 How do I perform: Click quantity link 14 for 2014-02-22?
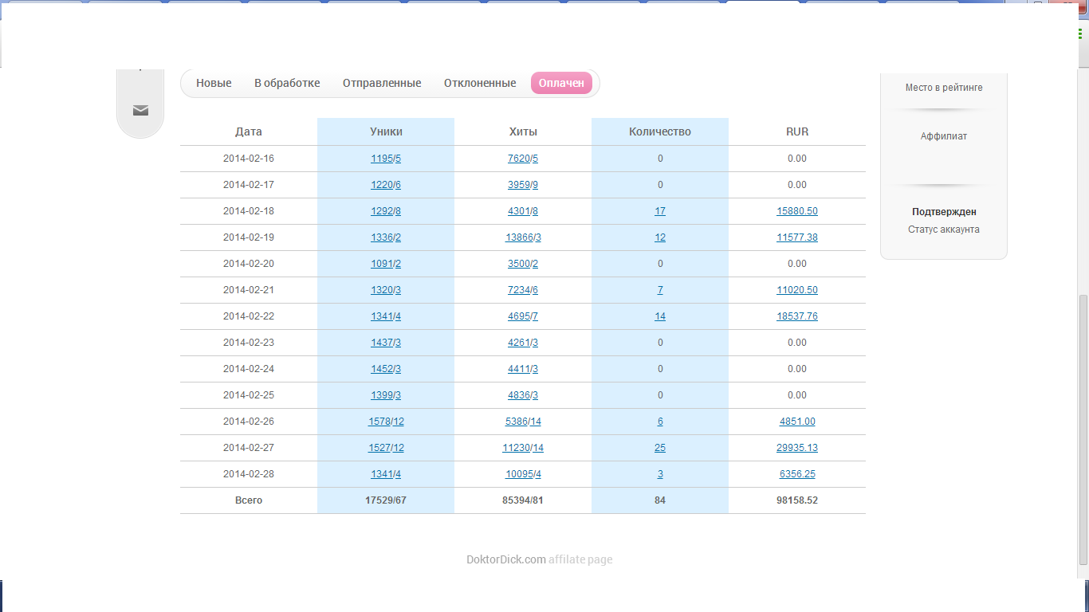click(x=660, y=316)
